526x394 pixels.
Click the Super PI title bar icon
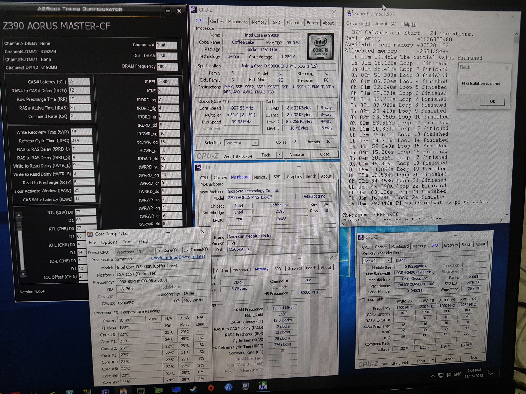point(349,13)
